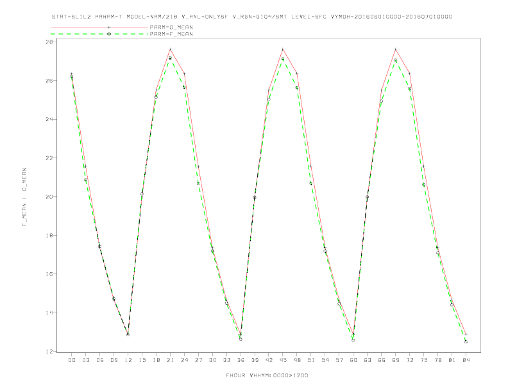Select the PARM=F_MEAN legend label
The image size is (508, 392).
click(x=171, y=34)
